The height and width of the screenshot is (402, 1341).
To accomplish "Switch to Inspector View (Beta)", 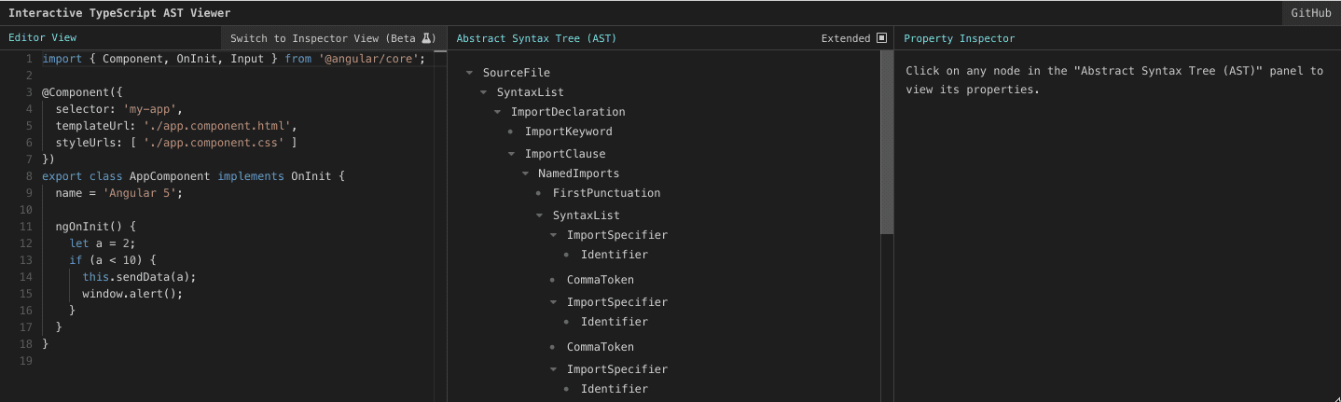I will click(x=323, y=38).
